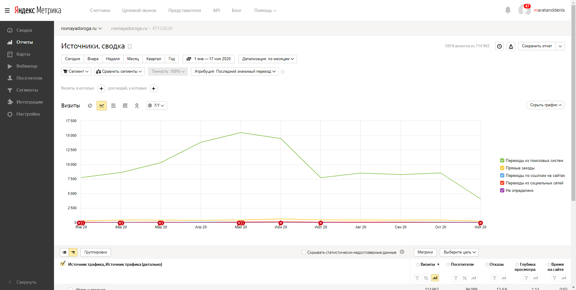
Task: Open the Группировки button
Action: point(96,252)
